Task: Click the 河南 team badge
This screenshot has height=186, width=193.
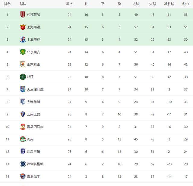Action: click(23, 139)
